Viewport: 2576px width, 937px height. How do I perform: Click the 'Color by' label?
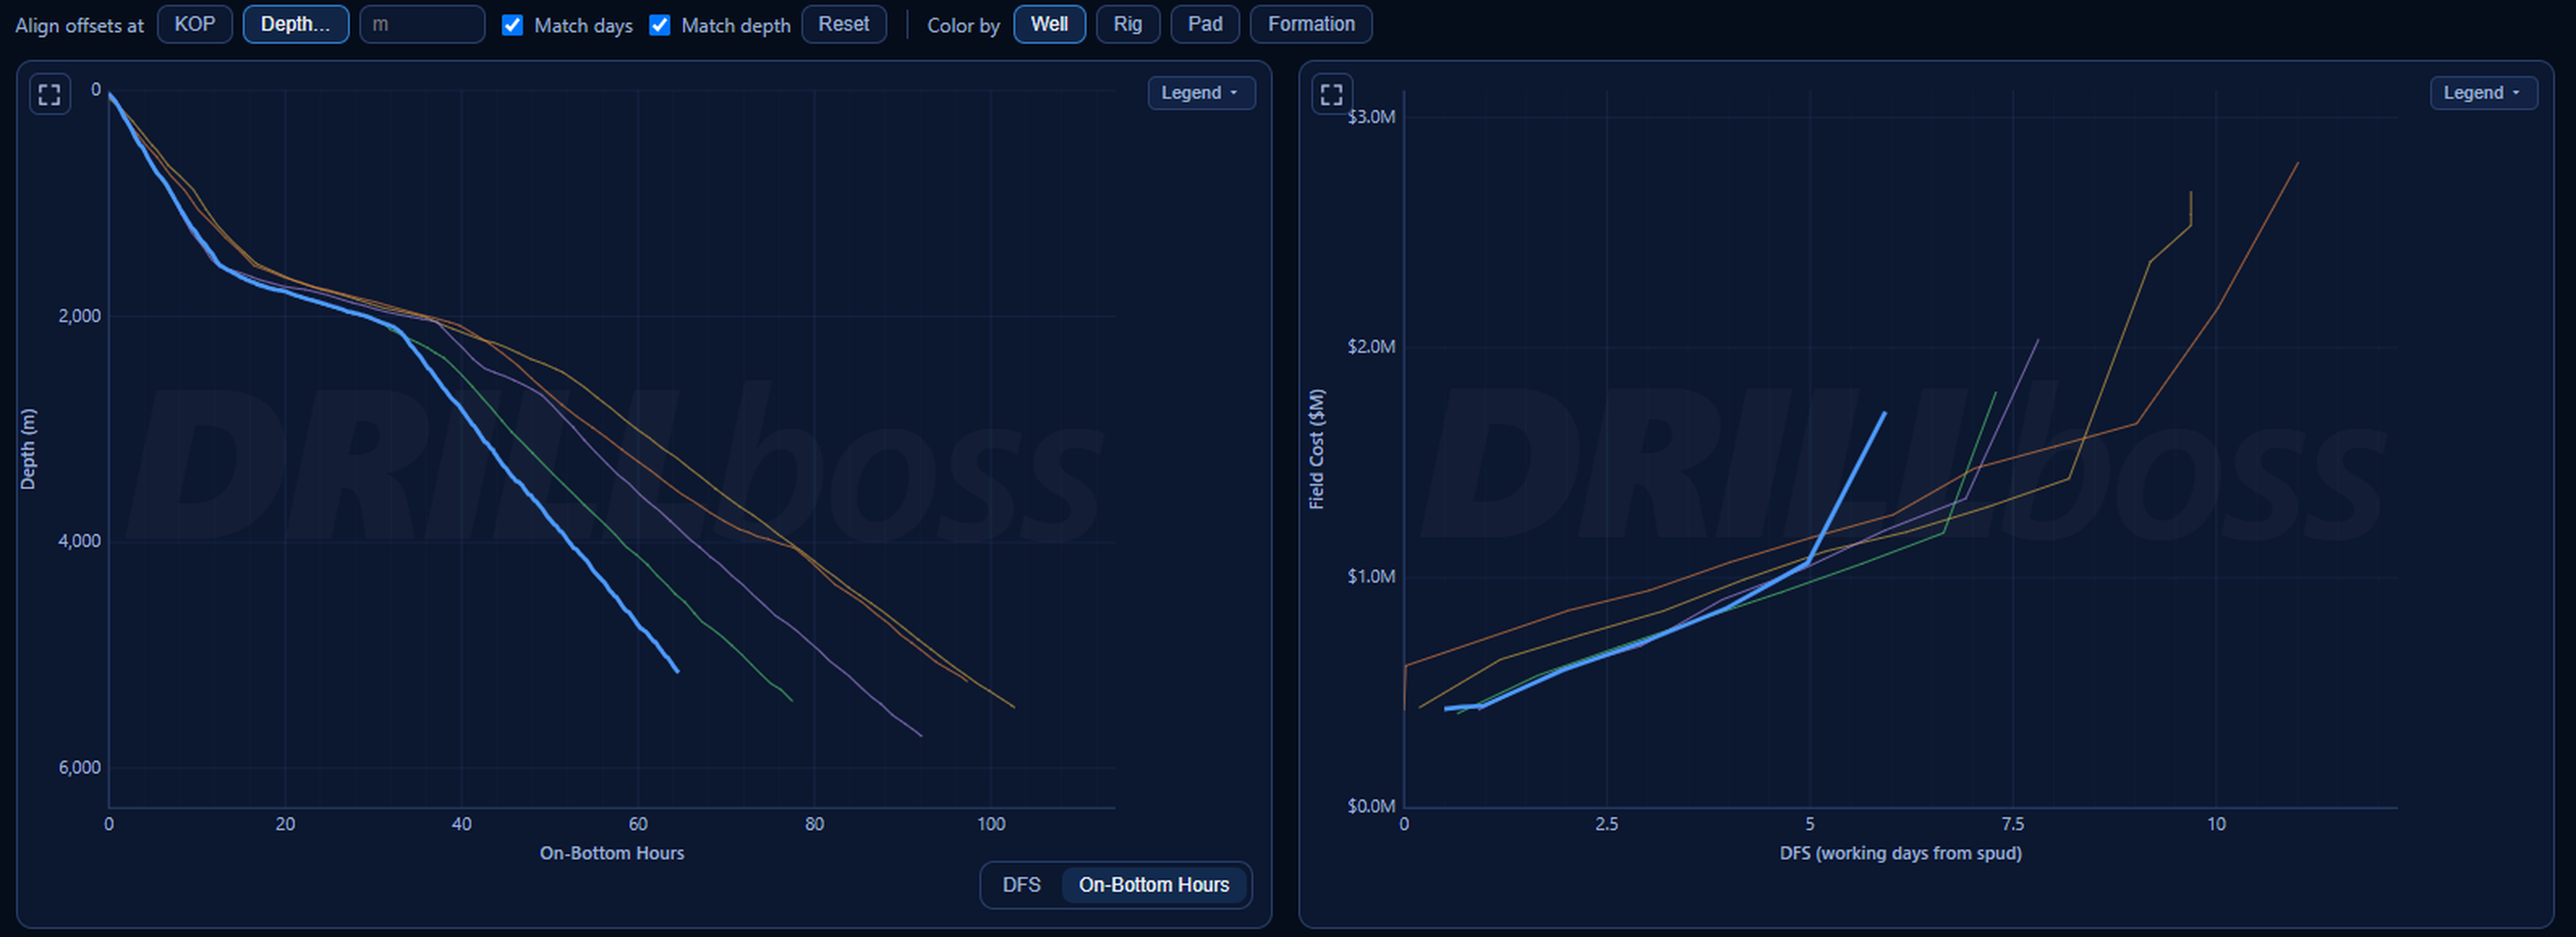coord(962,26)
